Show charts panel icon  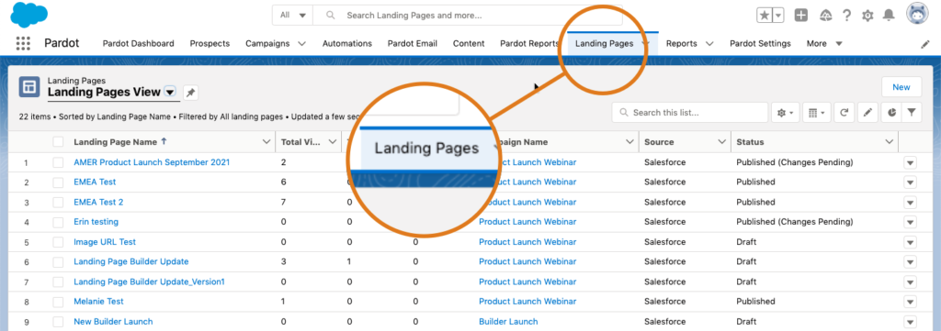(891, 112)
